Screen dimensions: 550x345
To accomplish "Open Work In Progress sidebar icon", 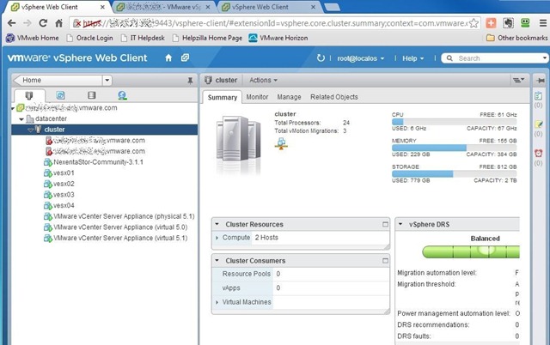I will 539,124.
